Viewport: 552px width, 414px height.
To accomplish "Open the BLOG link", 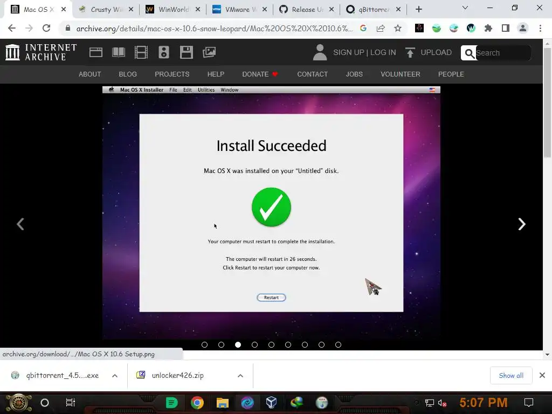I will tap(128, 74).
